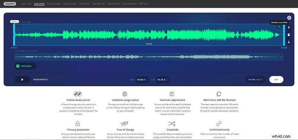Open the Audio Converter tab

click(x=54, y=4)
